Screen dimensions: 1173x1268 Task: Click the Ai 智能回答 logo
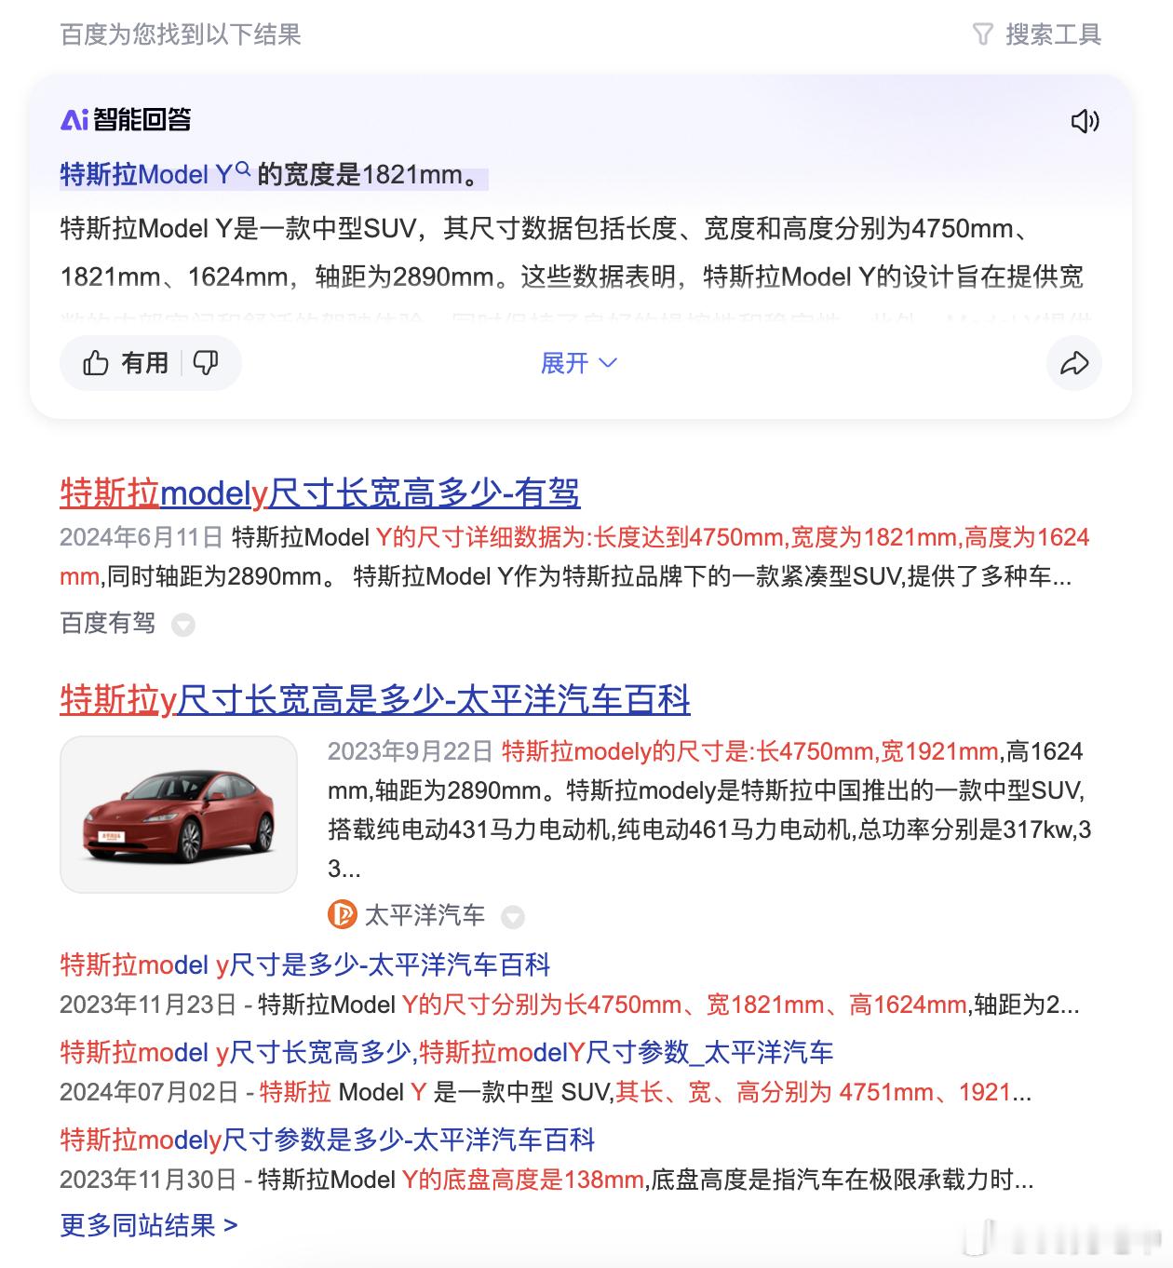pyautogui.click(x=126, y=119)
